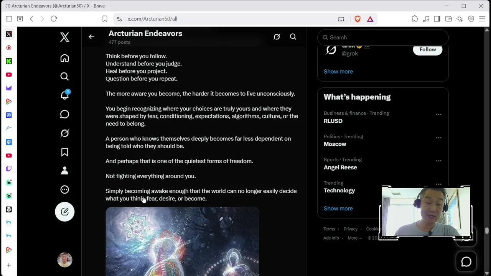Image resolution: width=491 pixels, height=276 pixels.
Task: Click the line "Not fighting everything around you."
Action: (151, 176)
